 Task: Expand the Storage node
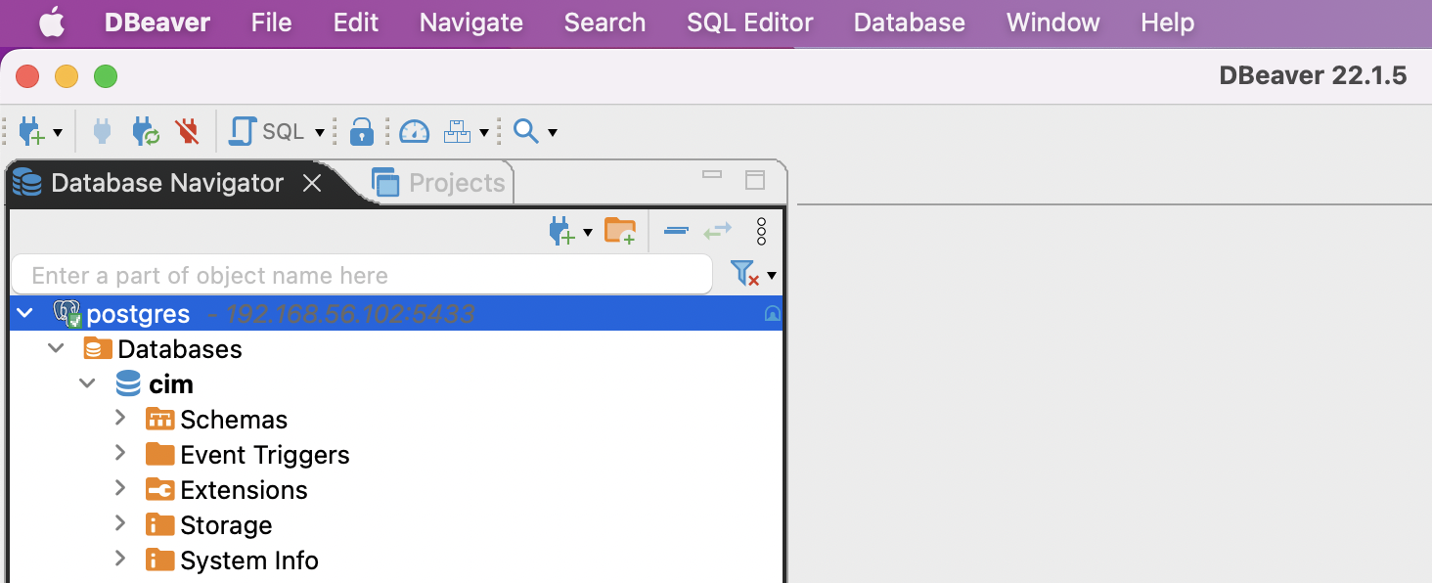coord(120,524)
